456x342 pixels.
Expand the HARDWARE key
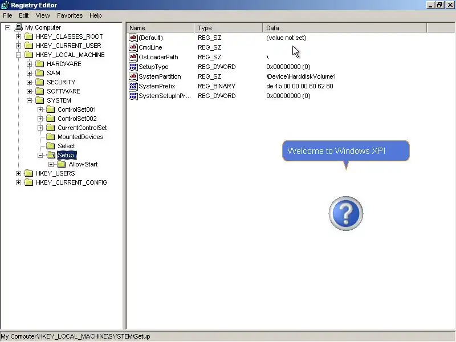(x=30, y=64)
